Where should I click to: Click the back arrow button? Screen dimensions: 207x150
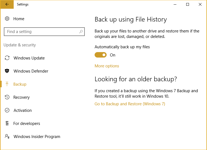click(7, 4)
